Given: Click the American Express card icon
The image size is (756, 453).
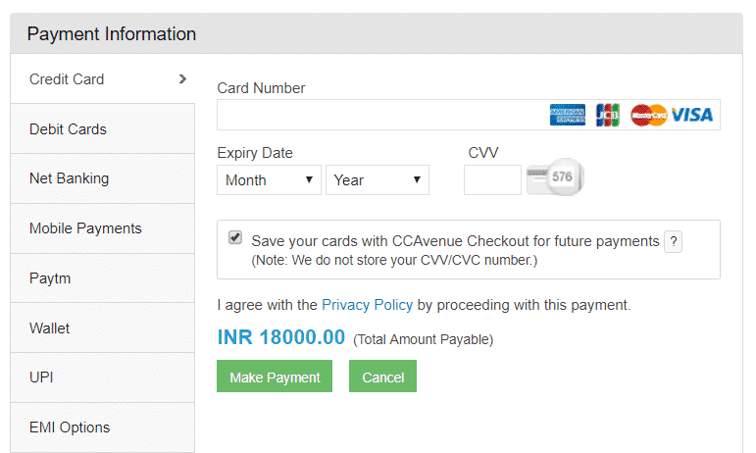Looking at the screenshot, I should point(568,115).
